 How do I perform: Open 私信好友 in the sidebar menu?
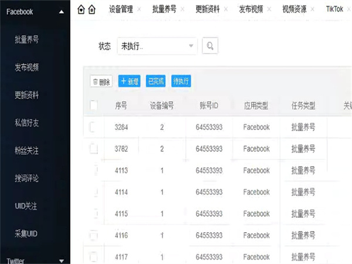[x=26, y=123]
